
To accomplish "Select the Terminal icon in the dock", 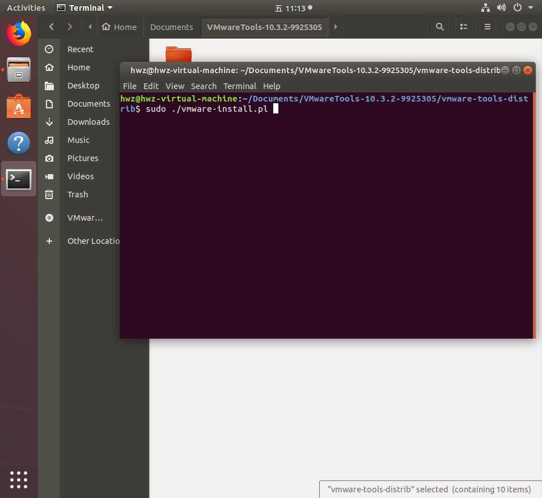I will click(x=19, y=179).
